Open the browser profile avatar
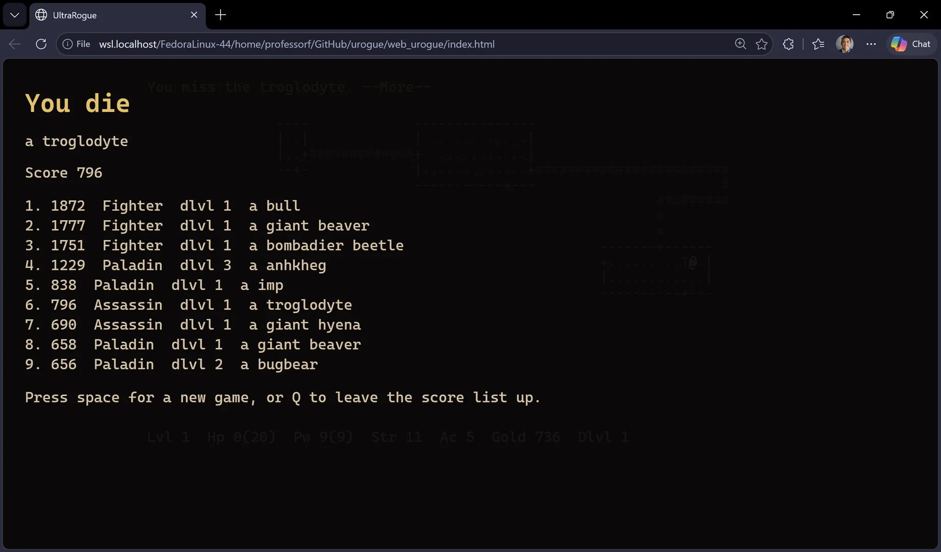The width and height of the screenshot is (941, 552). tap(845, 44)
